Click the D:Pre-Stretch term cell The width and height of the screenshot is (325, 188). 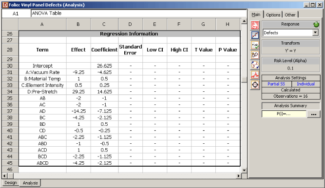point(42,92)
